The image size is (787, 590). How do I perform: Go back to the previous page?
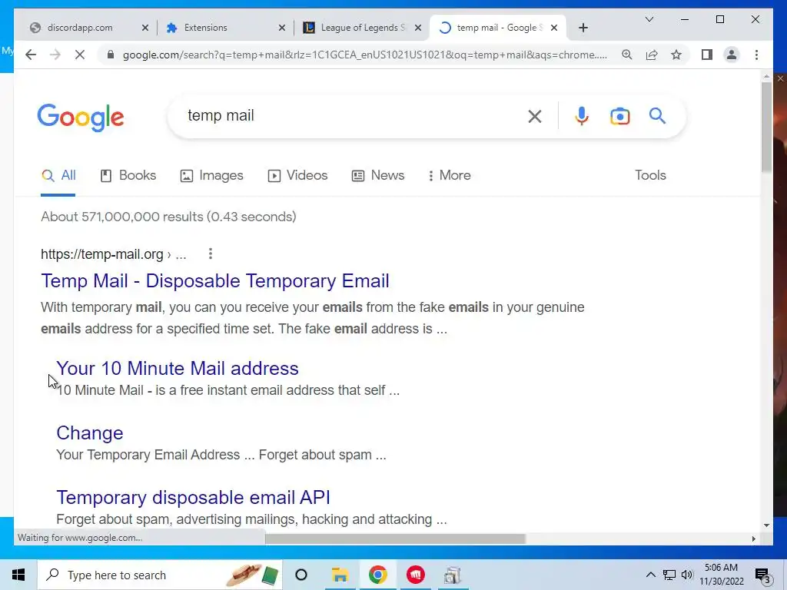click(x=31, y=55)
